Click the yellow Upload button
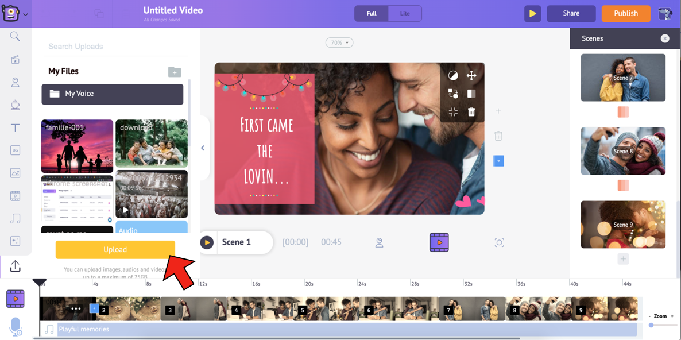Image resolution: width=681 pixels, height=340 pixels. coord(115,250)
